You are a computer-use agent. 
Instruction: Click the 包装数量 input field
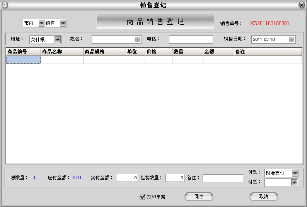(x=175, y=178)
